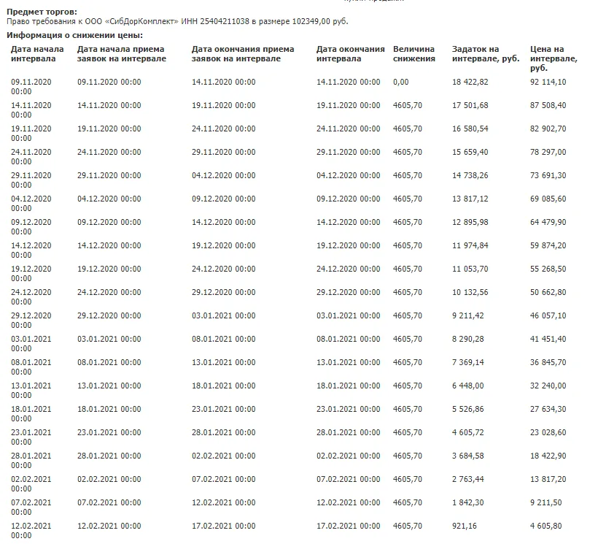Select price value 9 211,50

545,502
